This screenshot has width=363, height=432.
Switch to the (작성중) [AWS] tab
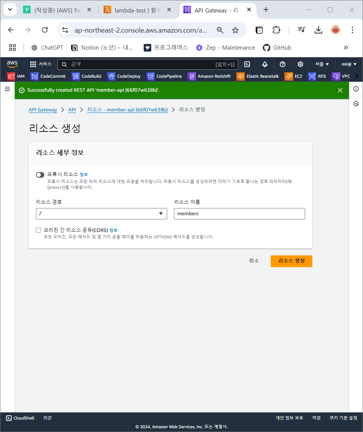53,10
